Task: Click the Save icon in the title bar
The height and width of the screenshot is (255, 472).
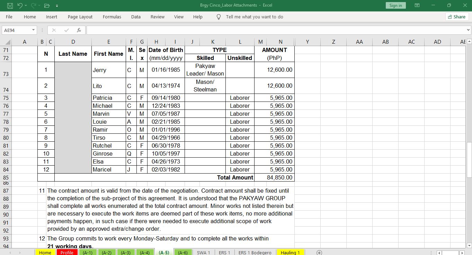Action: pos(10,6)
